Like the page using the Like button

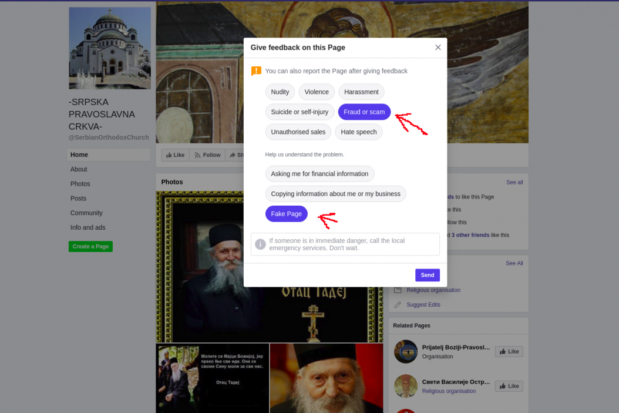point(175,155)
